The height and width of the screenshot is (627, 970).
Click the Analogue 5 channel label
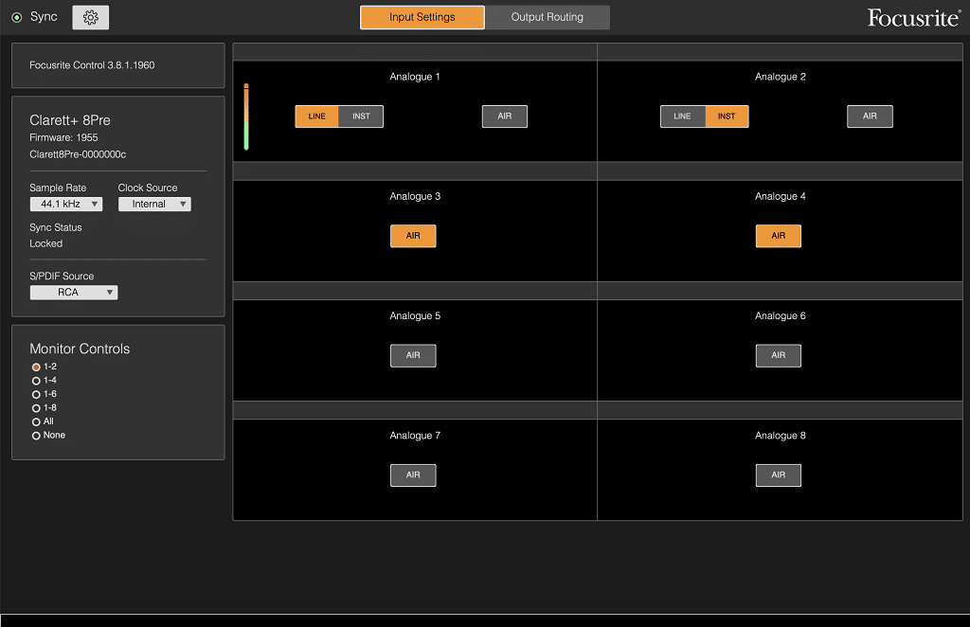(415, 316)
